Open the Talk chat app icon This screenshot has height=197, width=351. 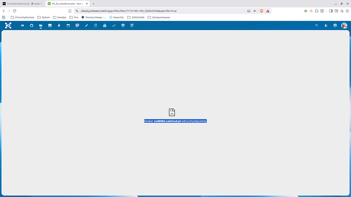coord(77,25)
